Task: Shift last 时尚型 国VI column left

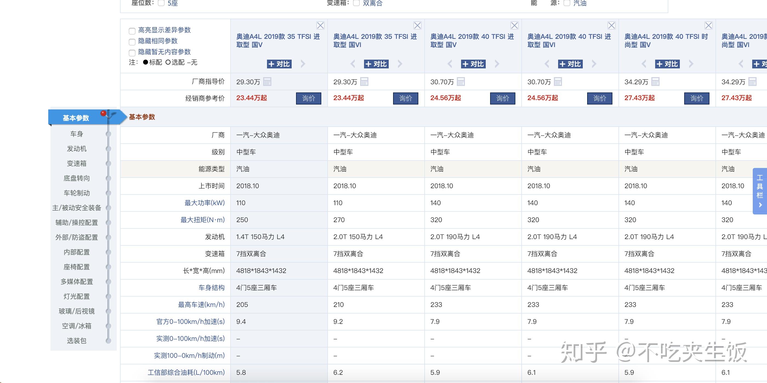Action: click(741, 64)
